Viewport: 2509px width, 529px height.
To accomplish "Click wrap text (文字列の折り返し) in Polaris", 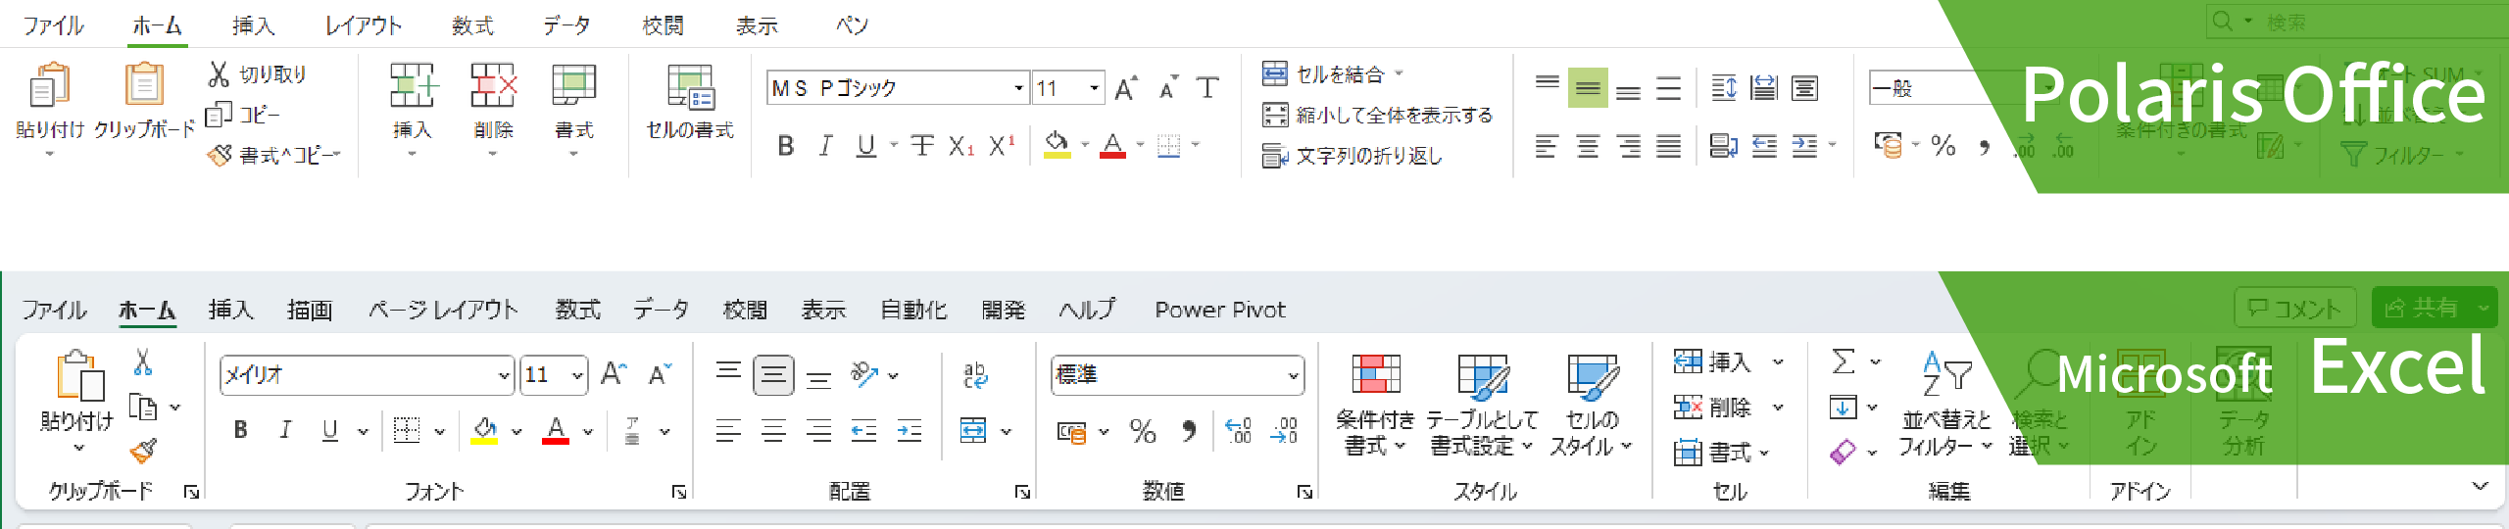I will pyautogui.click(x=1352, y=155).
